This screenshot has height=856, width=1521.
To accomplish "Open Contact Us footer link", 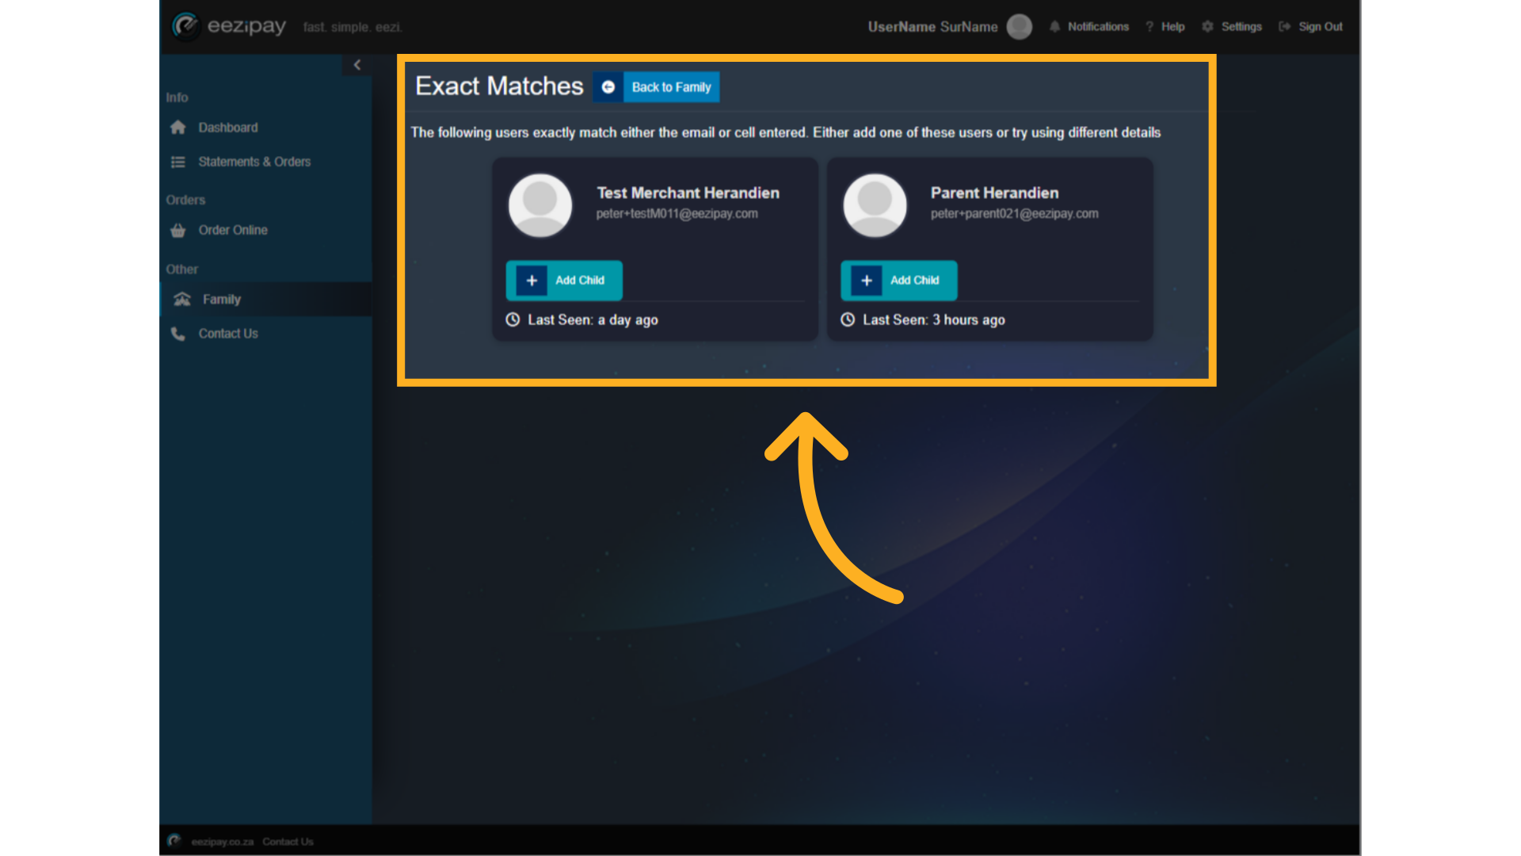I will click(x=288, y=842).
